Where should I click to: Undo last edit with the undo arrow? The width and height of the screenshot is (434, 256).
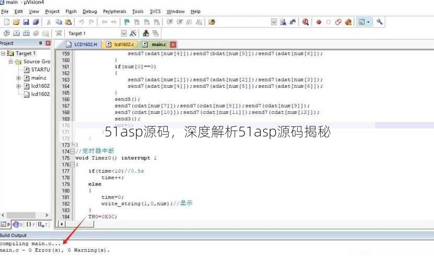(x=81, y=22)
